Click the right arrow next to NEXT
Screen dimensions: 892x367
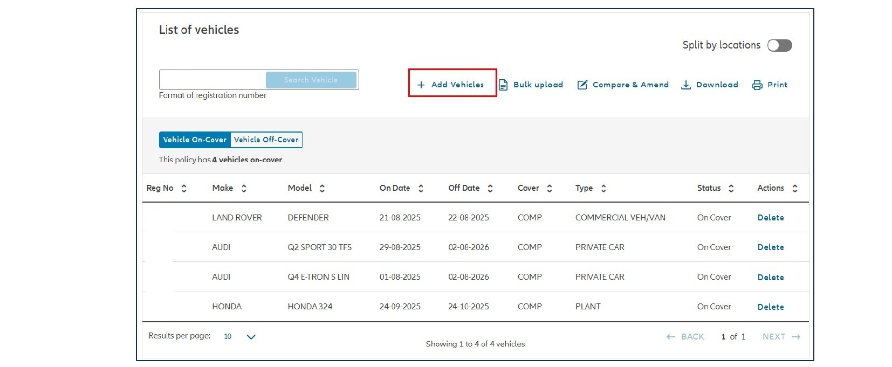click(796, 337)
